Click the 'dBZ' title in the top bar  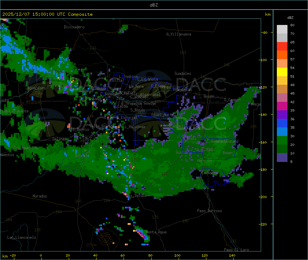pos(154,5)
